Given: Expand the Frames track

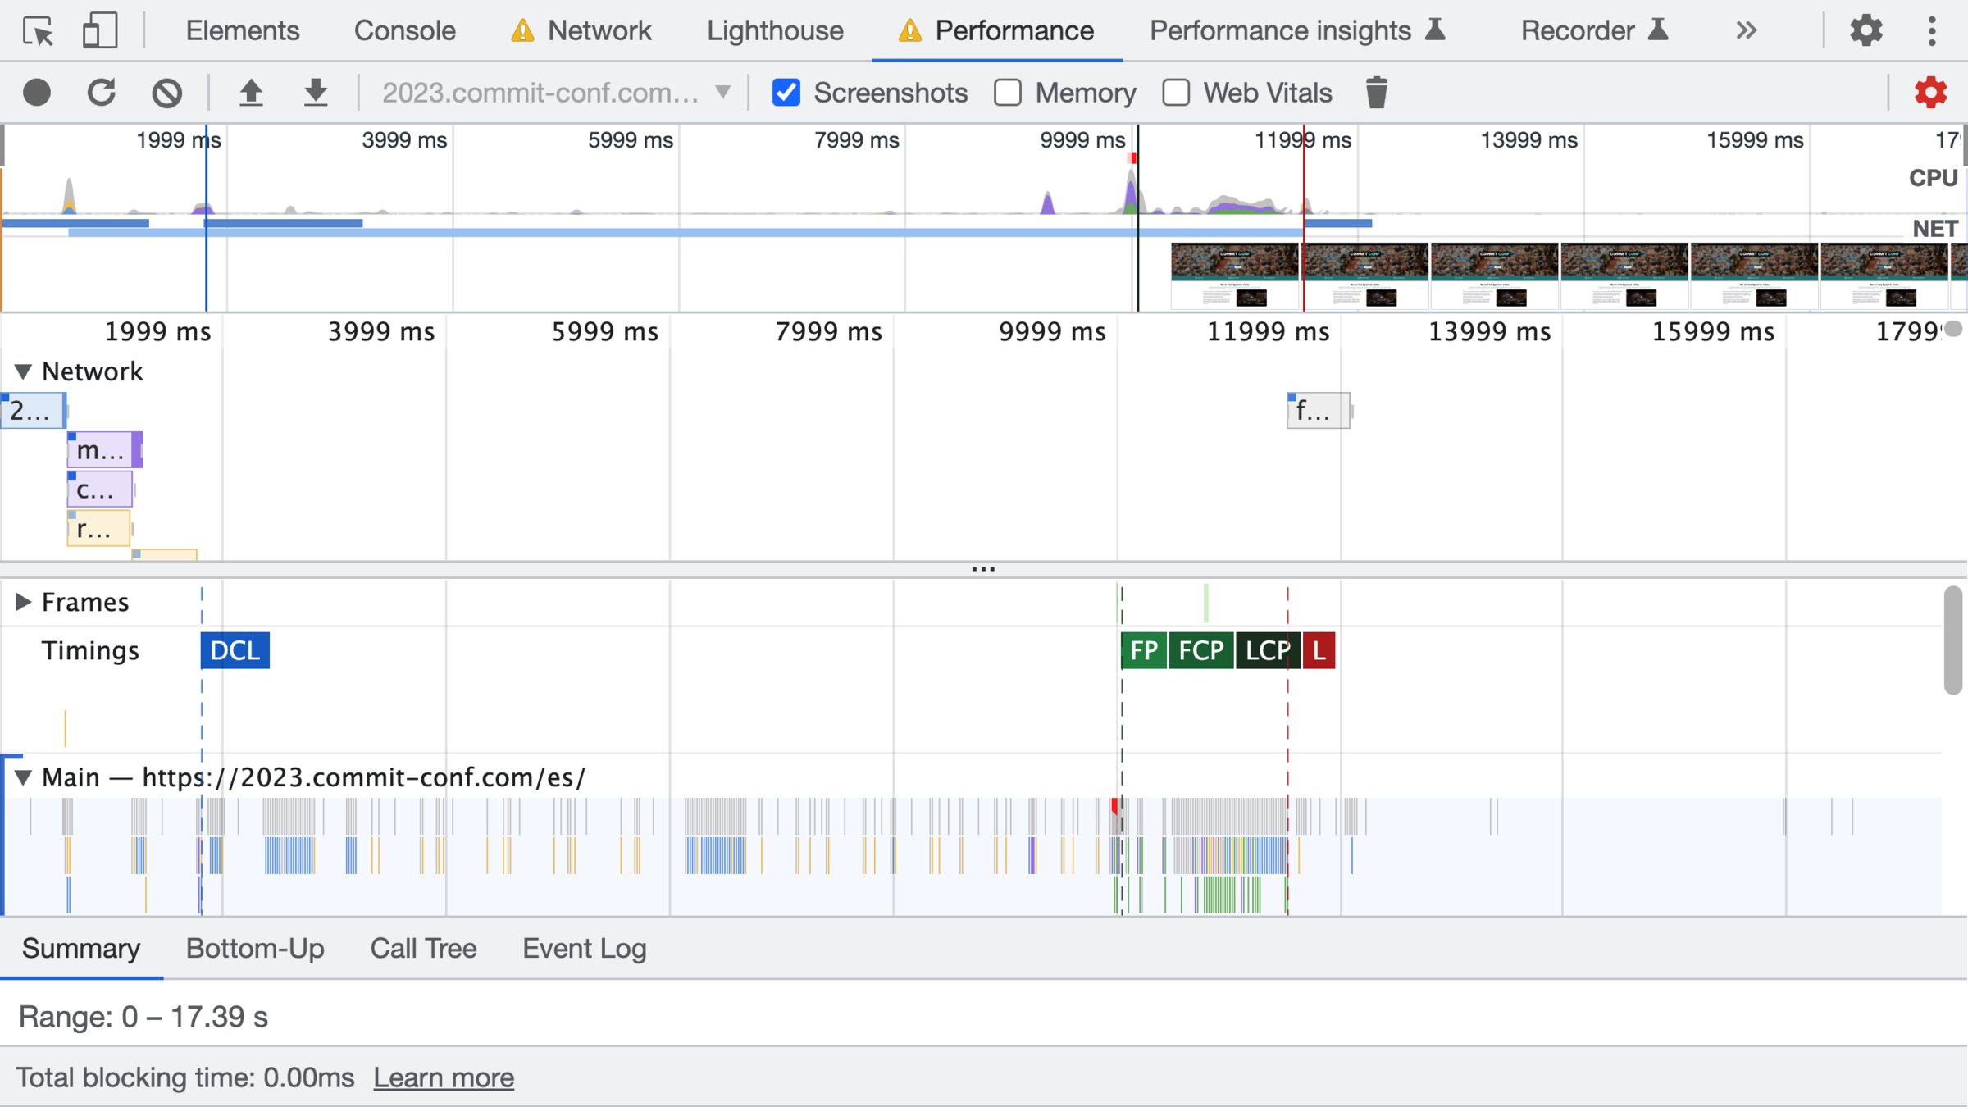Looking at the screenshot, I should [23, 602].
